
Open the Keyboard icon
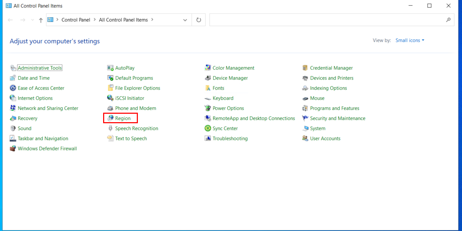pyautogui.click(x=208, y=98)
